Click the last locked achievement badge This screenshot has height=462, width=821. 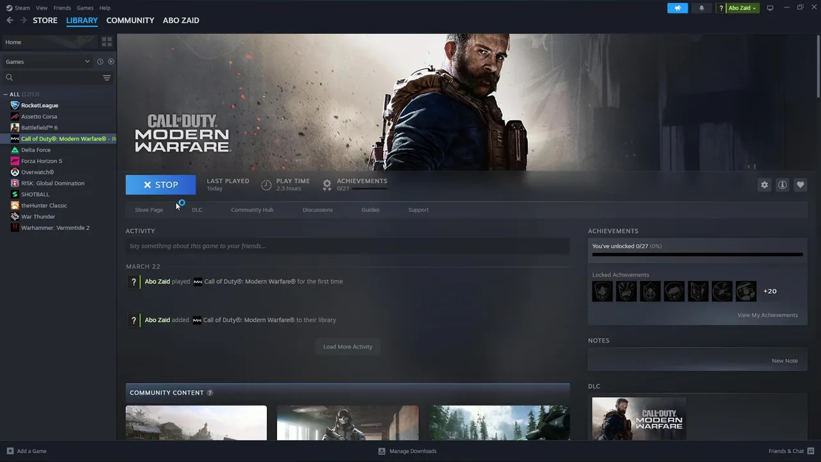click(746, 291)
